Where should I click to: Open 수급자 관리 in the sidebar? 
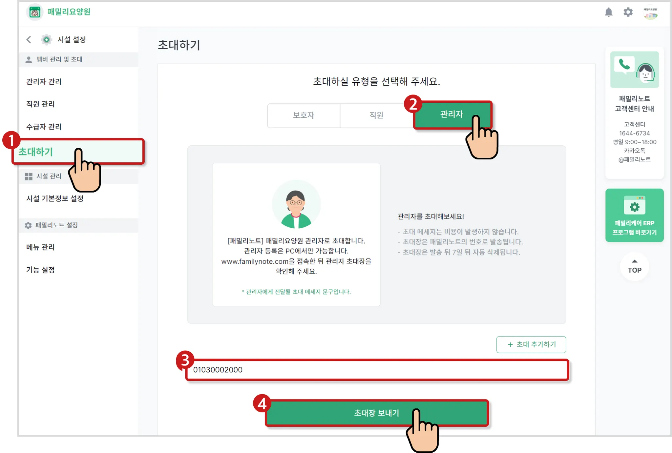coord(44,127)
